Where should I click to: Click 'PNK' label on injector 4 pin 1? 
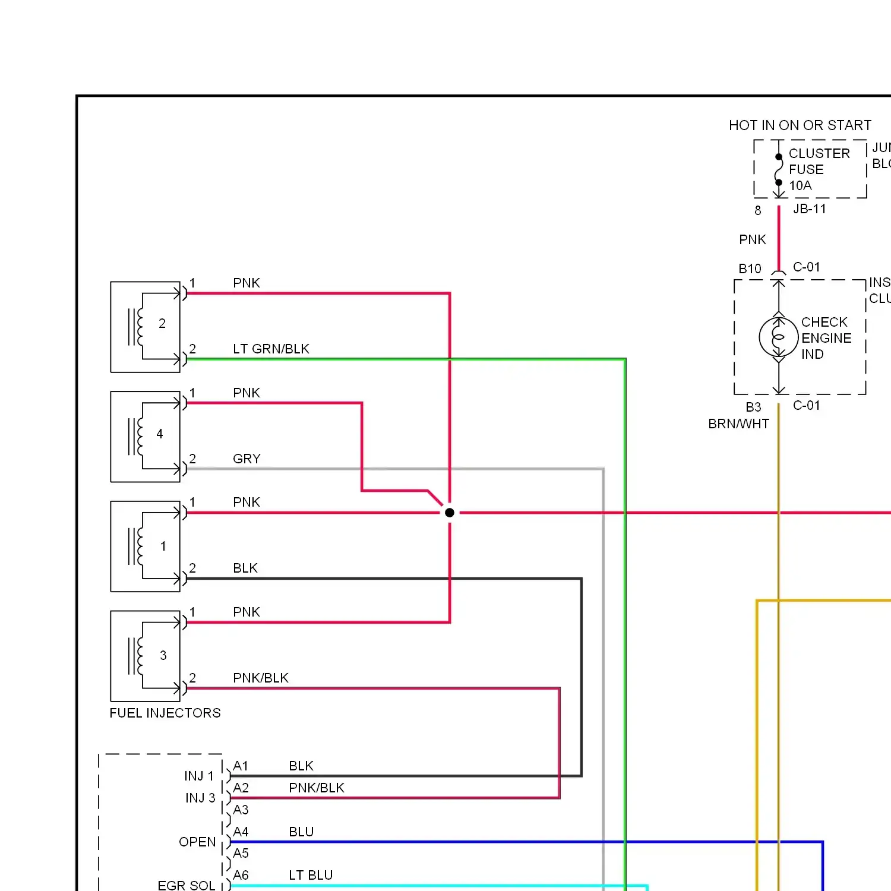pos(247,393)
